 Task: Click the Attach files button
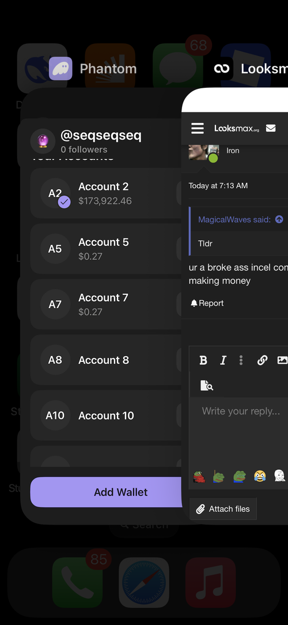223,509
